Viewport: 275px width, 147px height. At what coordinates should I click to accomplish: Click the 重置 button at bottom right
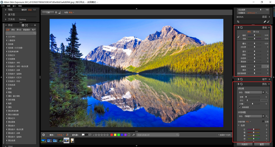coord(262,144)
